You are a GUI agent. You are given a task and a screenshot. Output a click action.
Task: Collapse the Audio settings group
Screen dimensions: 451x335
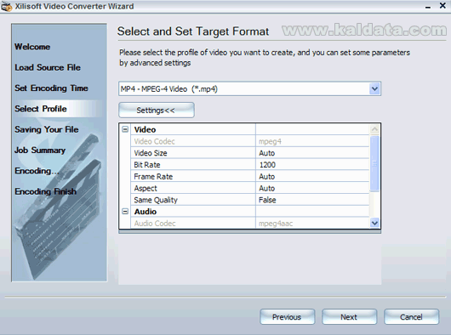[125, 212]
